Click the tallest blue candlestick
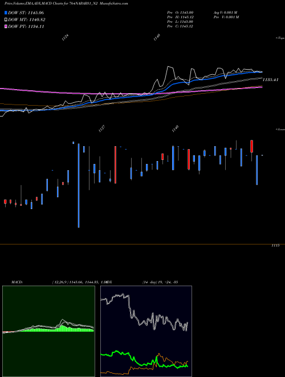This screenshot has width=285, height=377. point(79,186)
